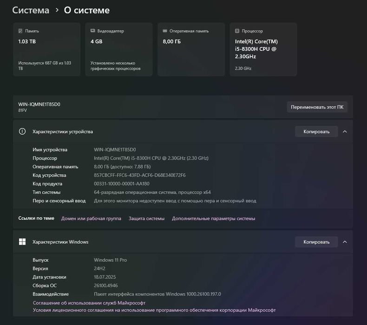
Task: Copy the Характеристики устройства specs
Action: tap(316, 131)
